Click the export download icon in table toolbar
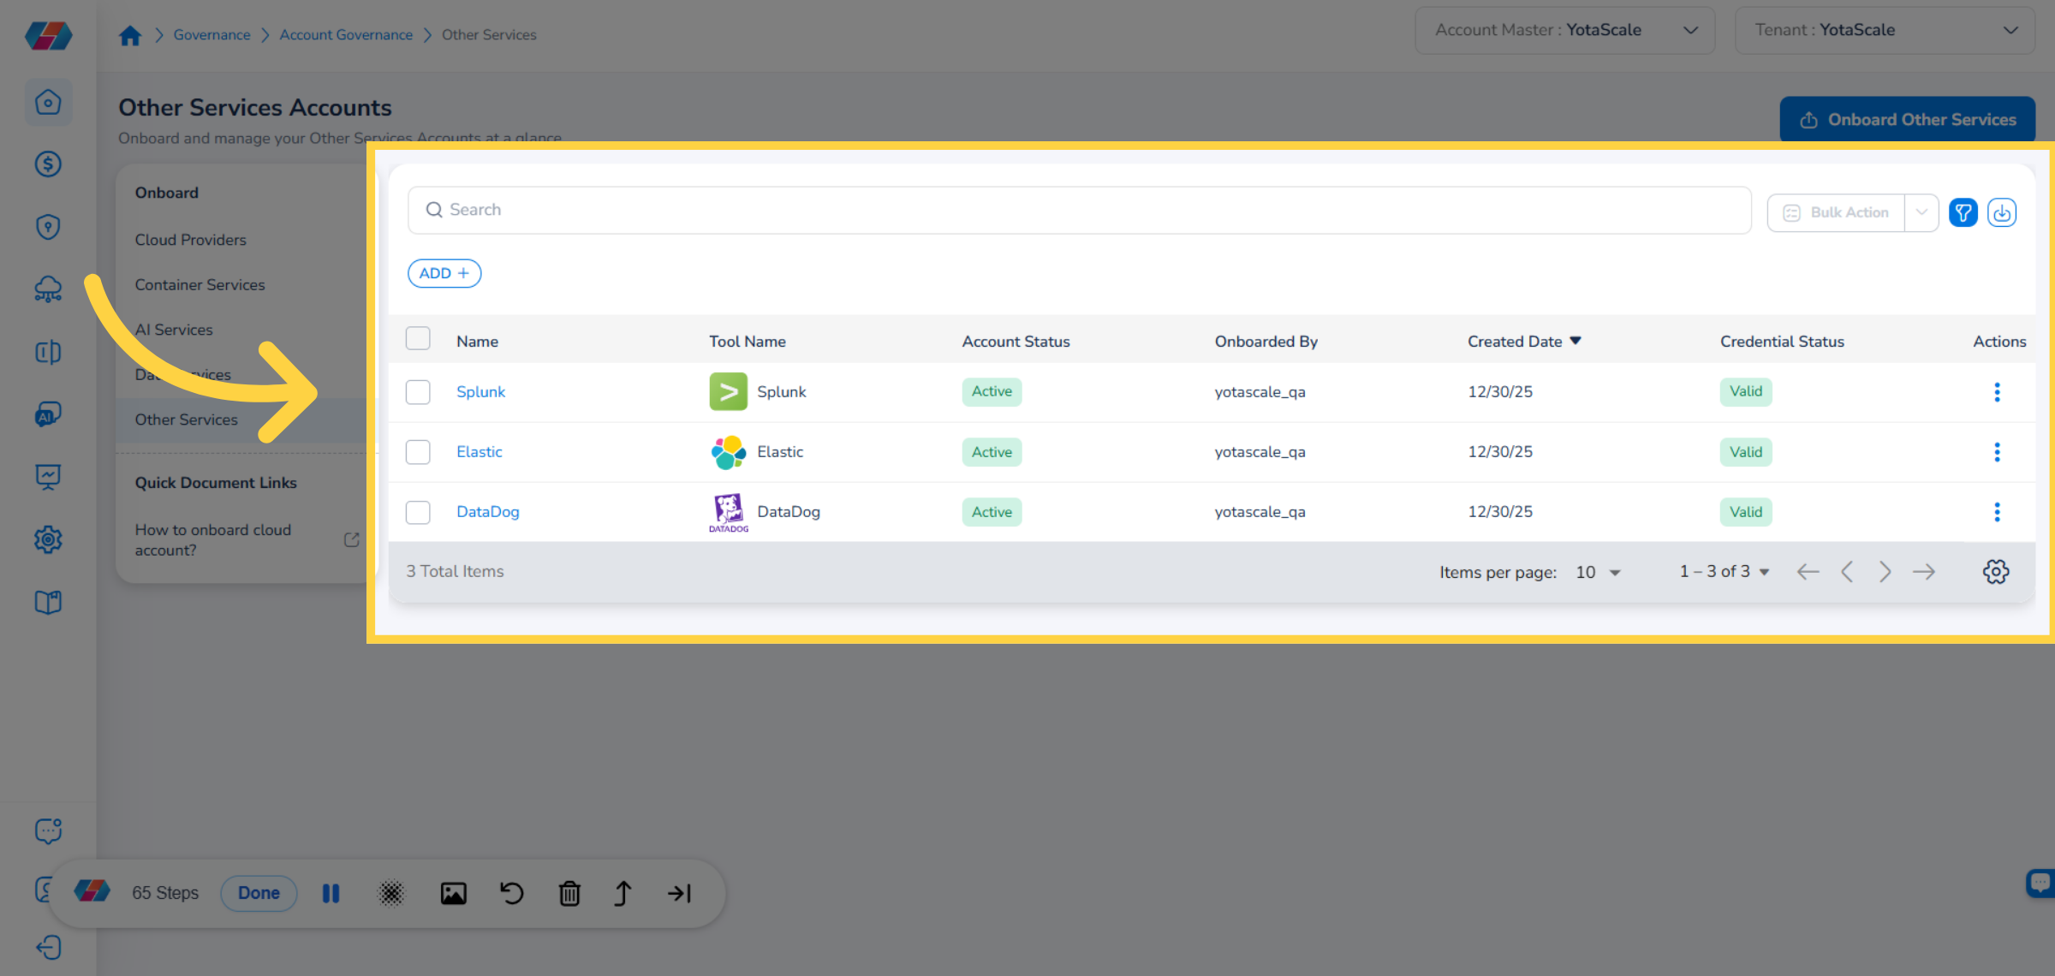Viewport: 2055px width, 976px height. point(2002,211)
